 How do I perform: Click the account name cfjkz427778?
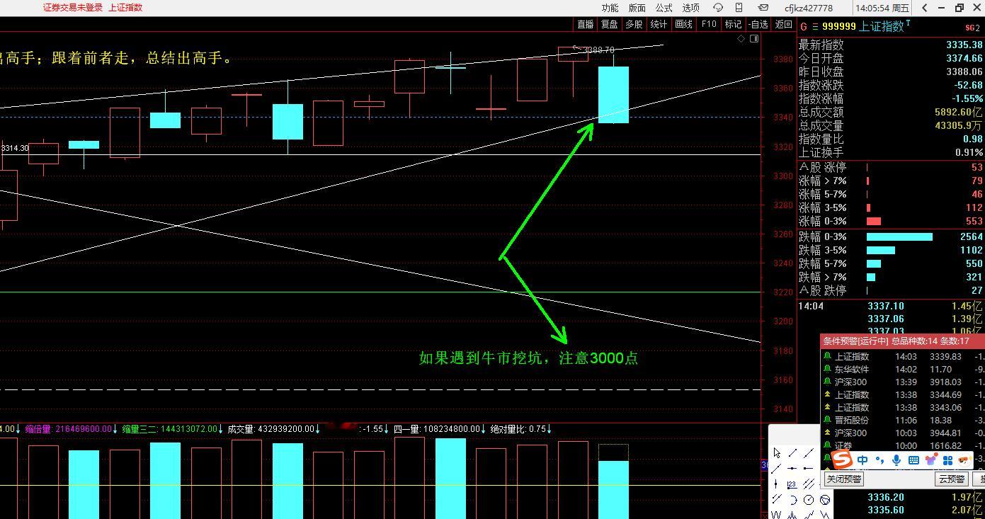(x=809, y=8)
